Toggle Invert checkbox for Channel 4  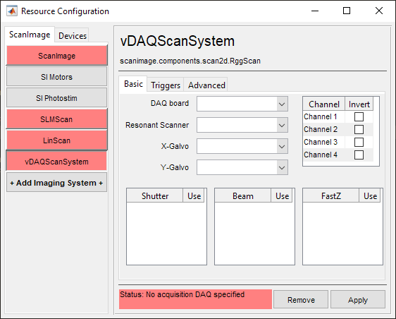[x=359, y=155]
